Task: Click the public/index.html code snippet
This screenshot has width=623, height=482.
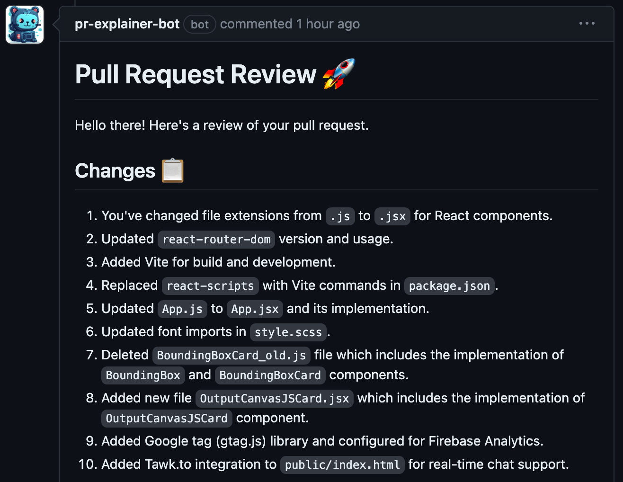Action: coord(342,464)
